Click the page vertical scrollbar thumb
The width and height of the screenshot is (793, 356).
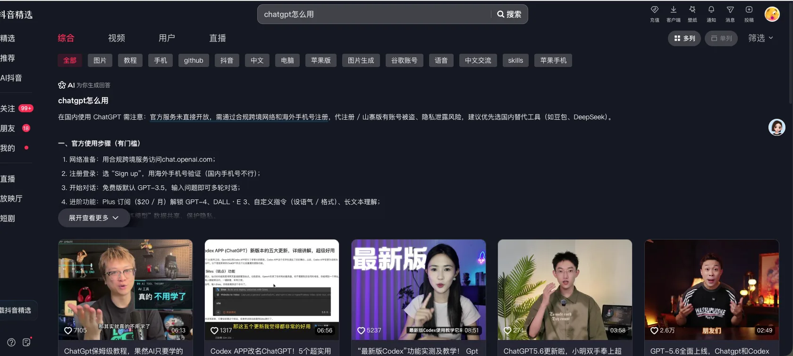[x=791, y=53]
